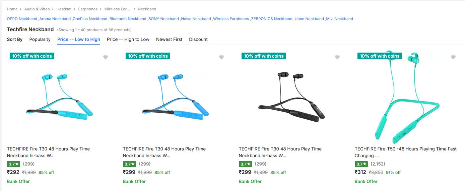Select Newest First sorting

169,39
